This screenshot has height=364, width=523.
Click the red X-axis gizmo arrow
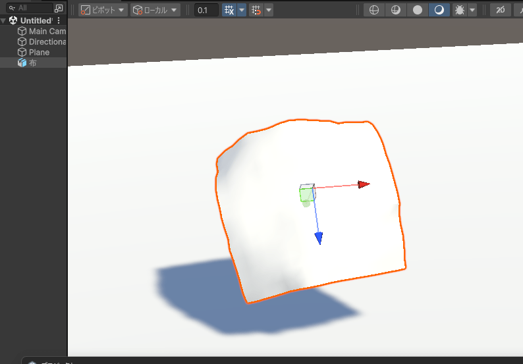click(363, 184)
